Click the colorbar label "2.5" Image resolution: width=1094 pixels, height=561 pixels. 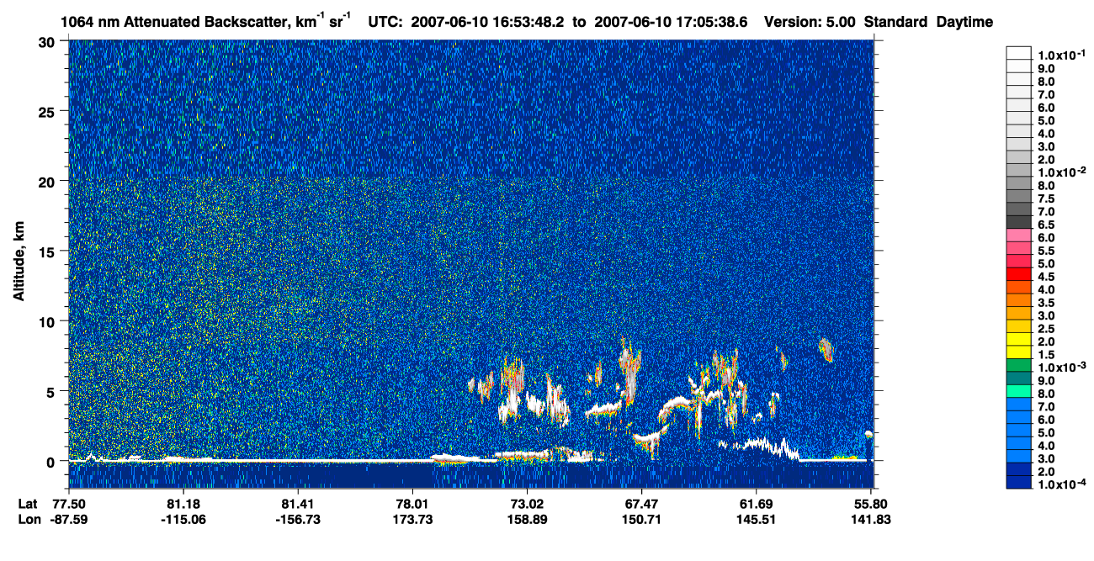click(1047, 329)
